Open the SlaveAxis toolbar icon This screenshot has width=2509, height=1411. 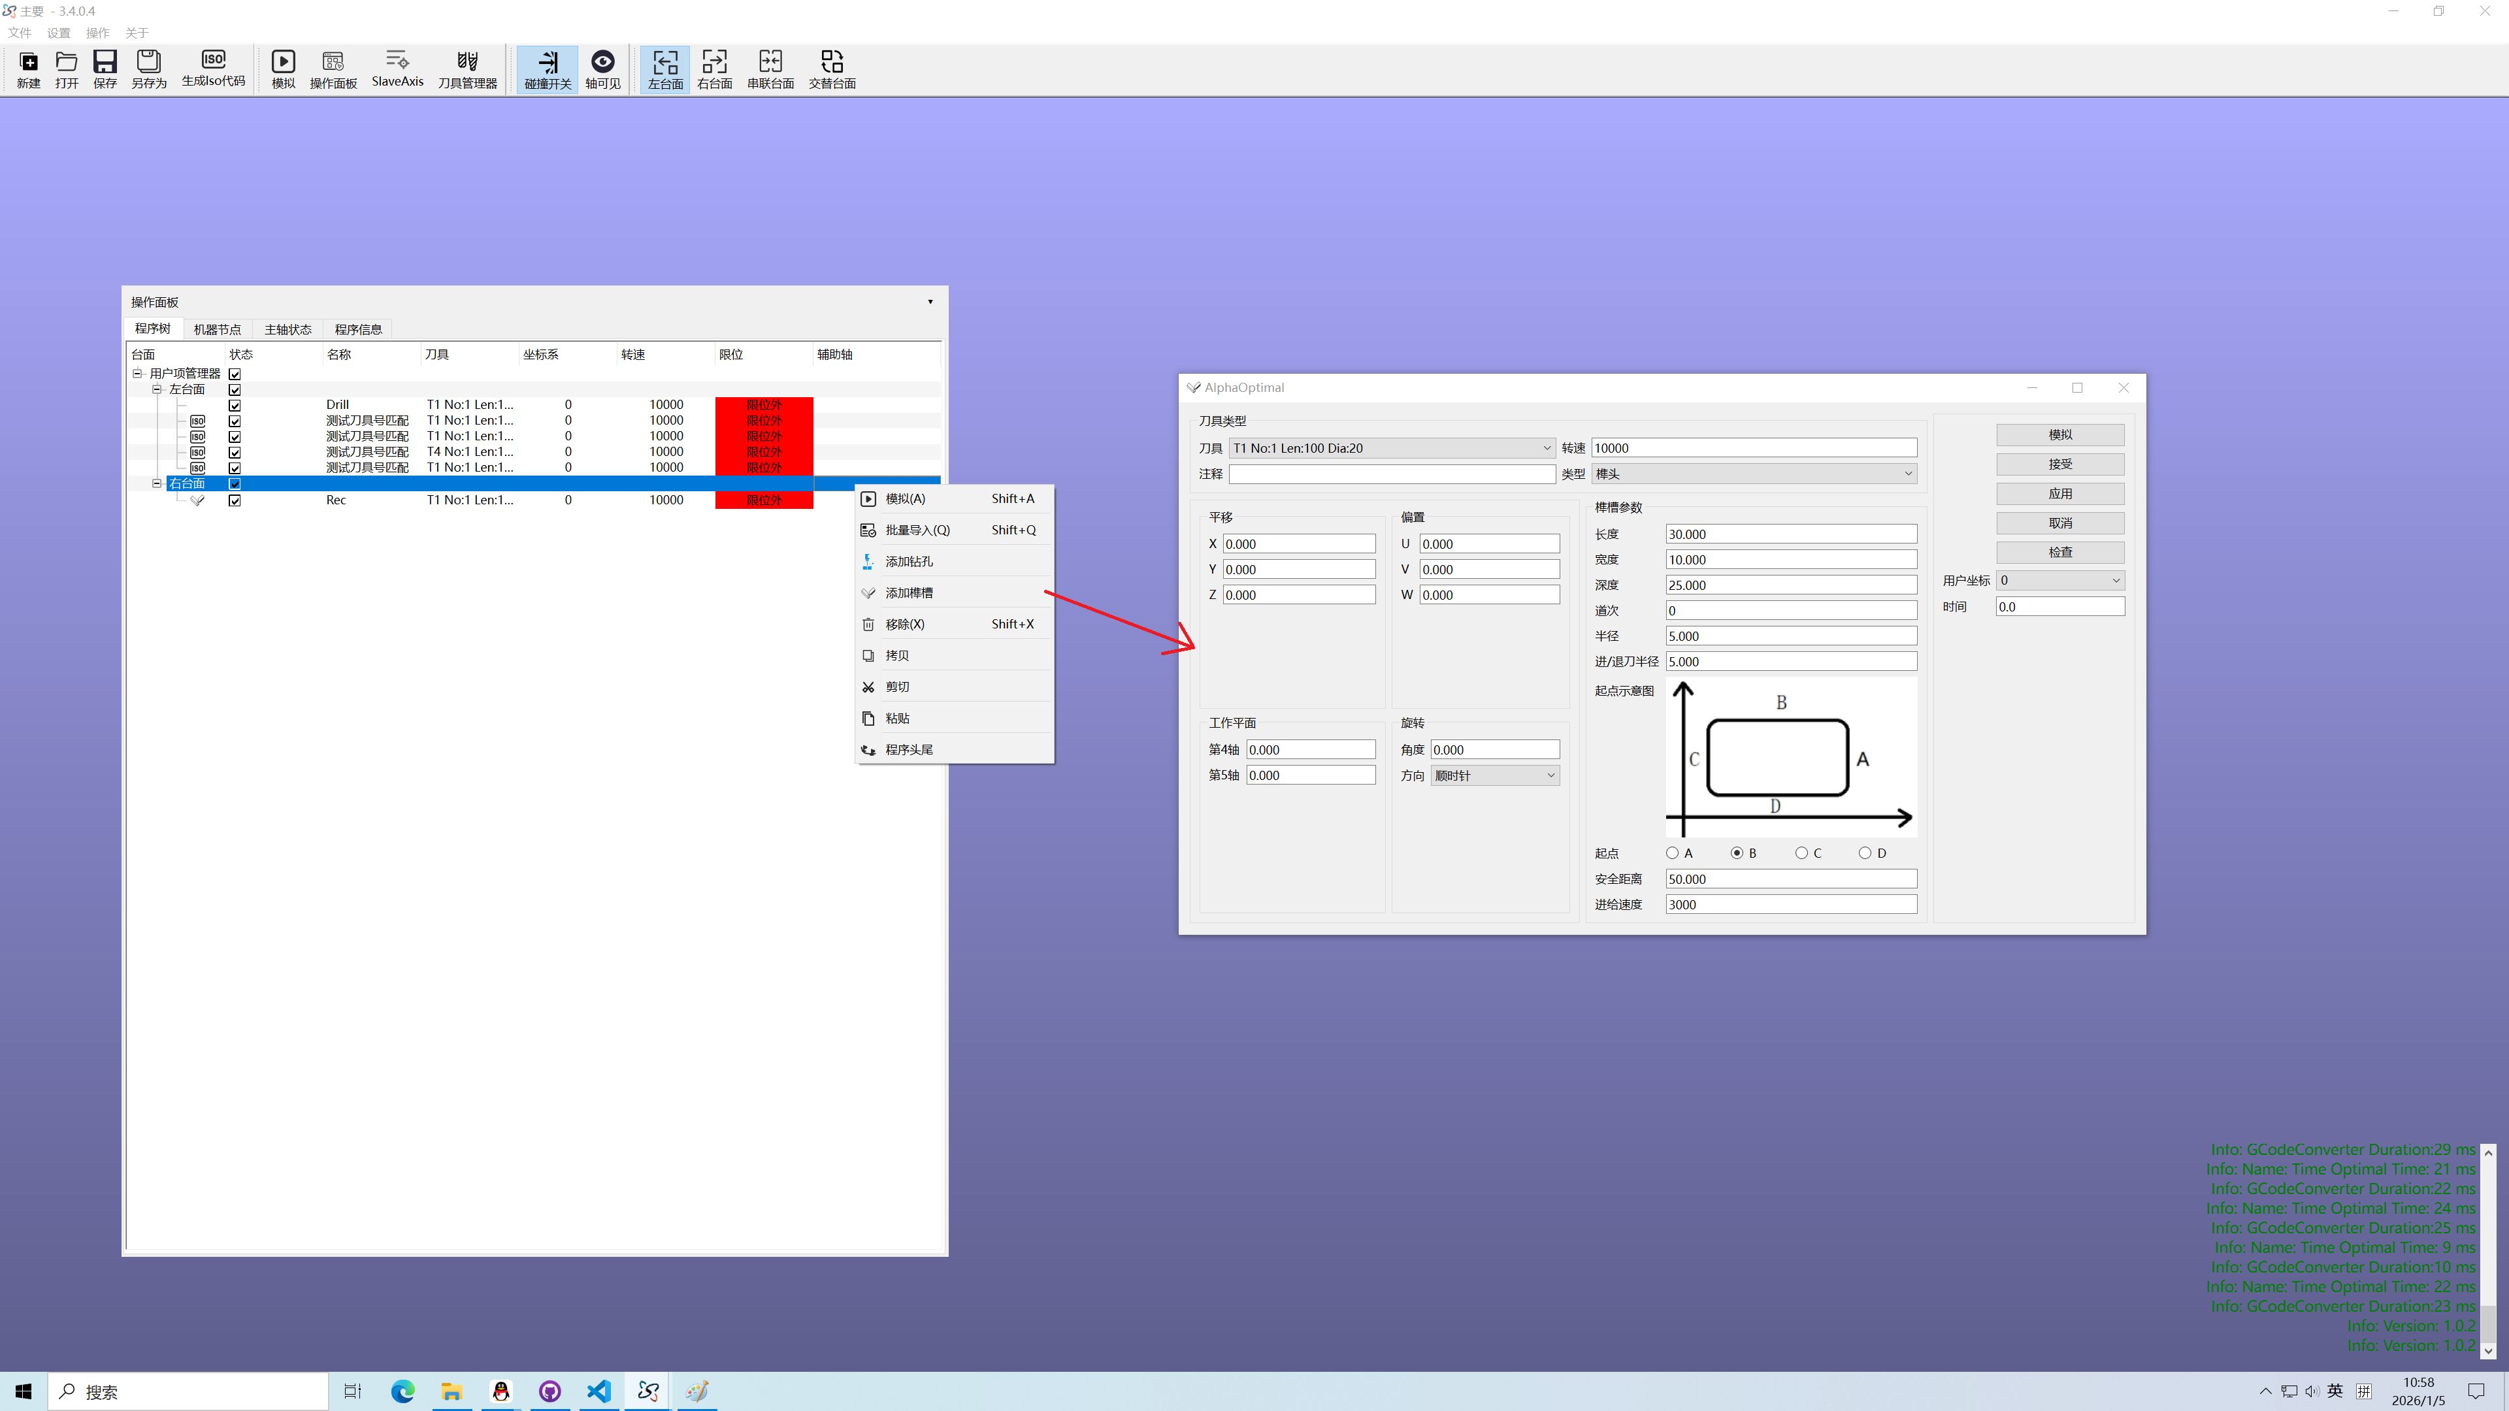pos(397,60)
